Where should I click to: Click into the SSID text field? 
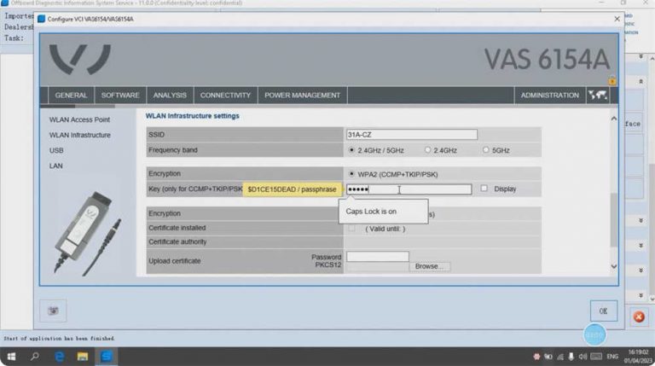click(x=411, y=135)
